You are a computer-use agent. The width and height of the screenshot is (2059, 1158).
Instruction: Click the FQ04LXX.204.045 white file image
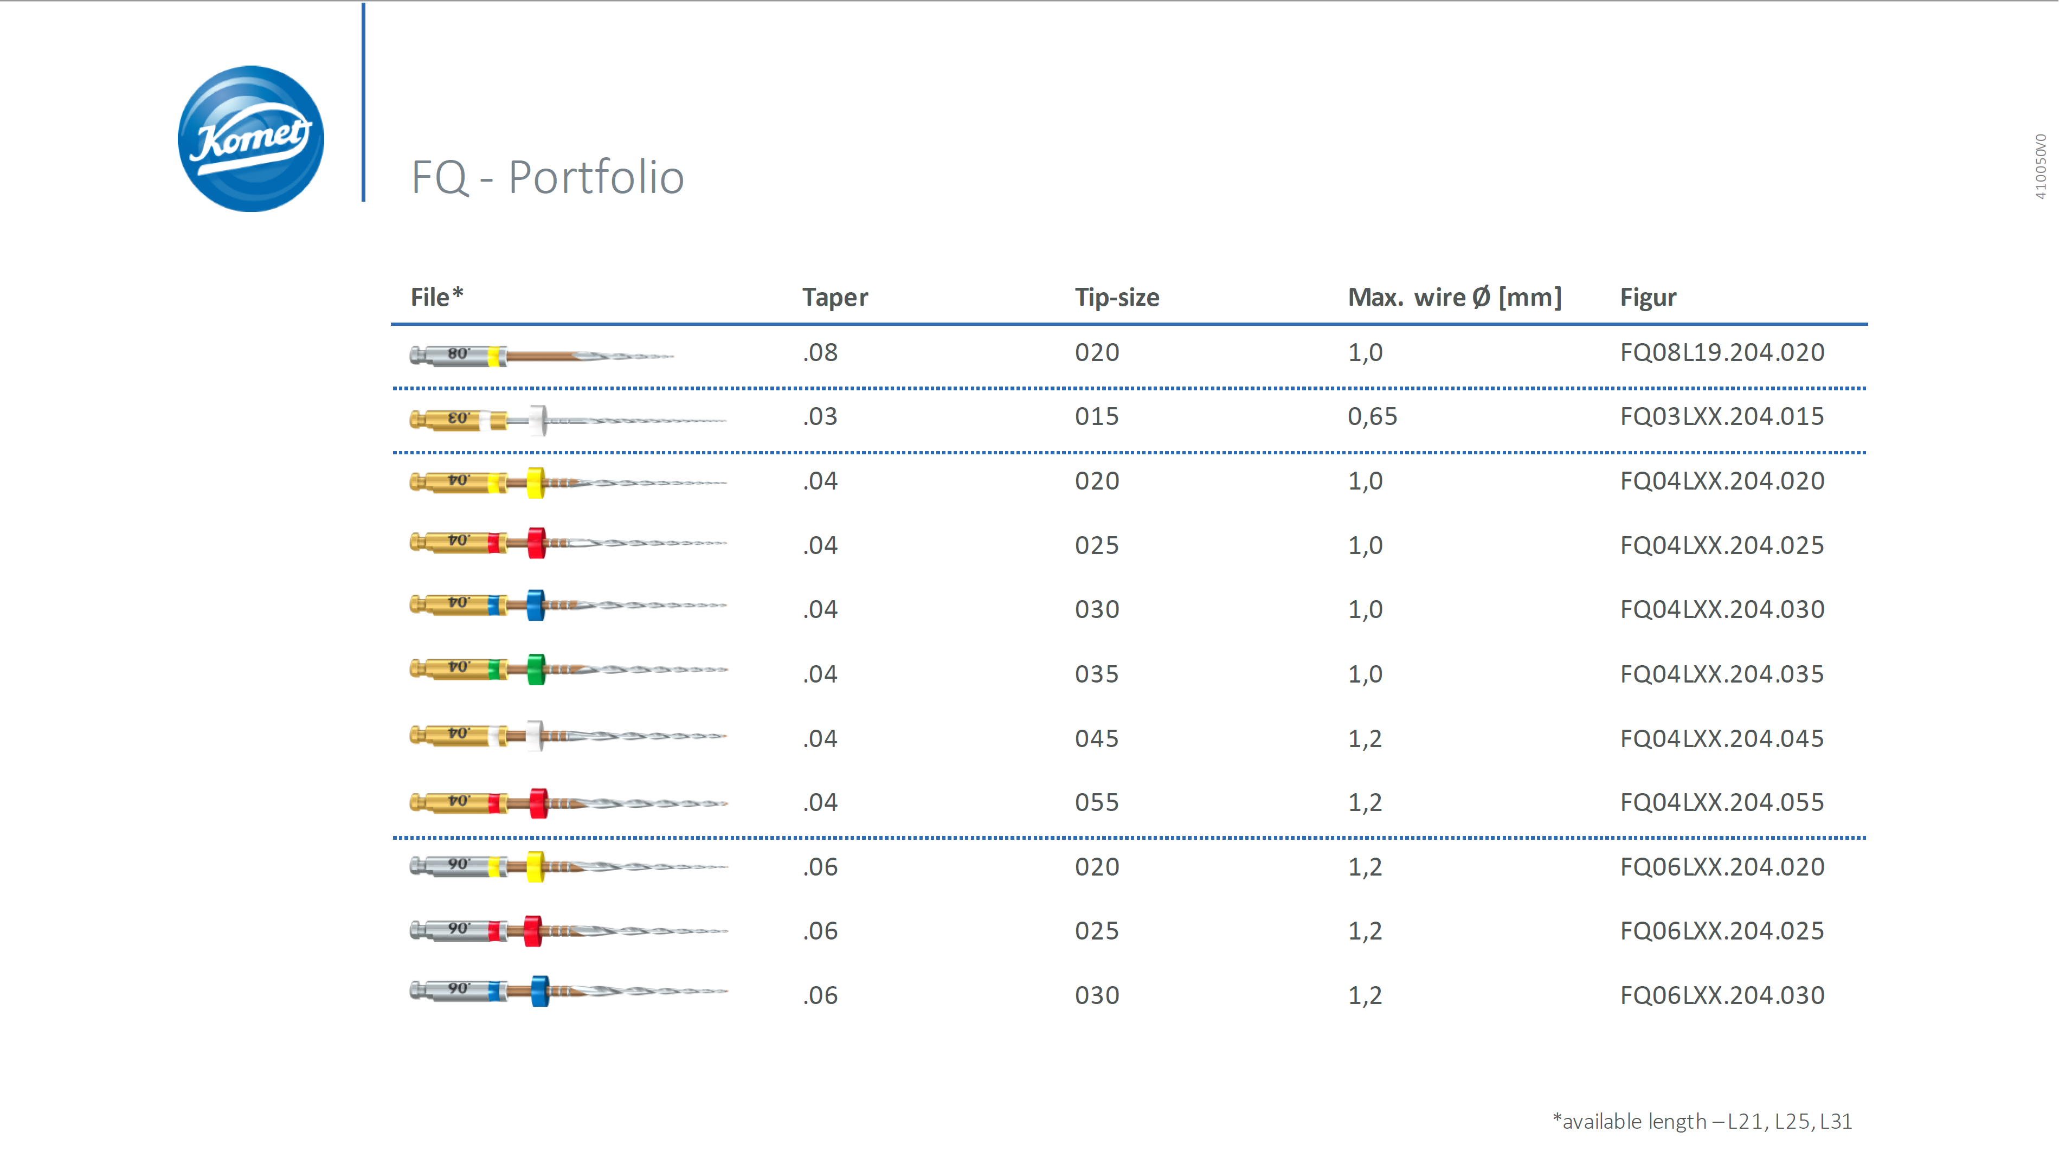(x=568, y=735)
